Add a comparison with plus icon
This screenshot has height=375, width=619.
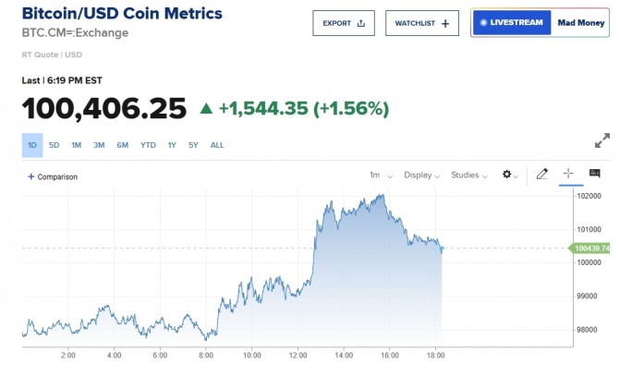(x=30, y=176)
